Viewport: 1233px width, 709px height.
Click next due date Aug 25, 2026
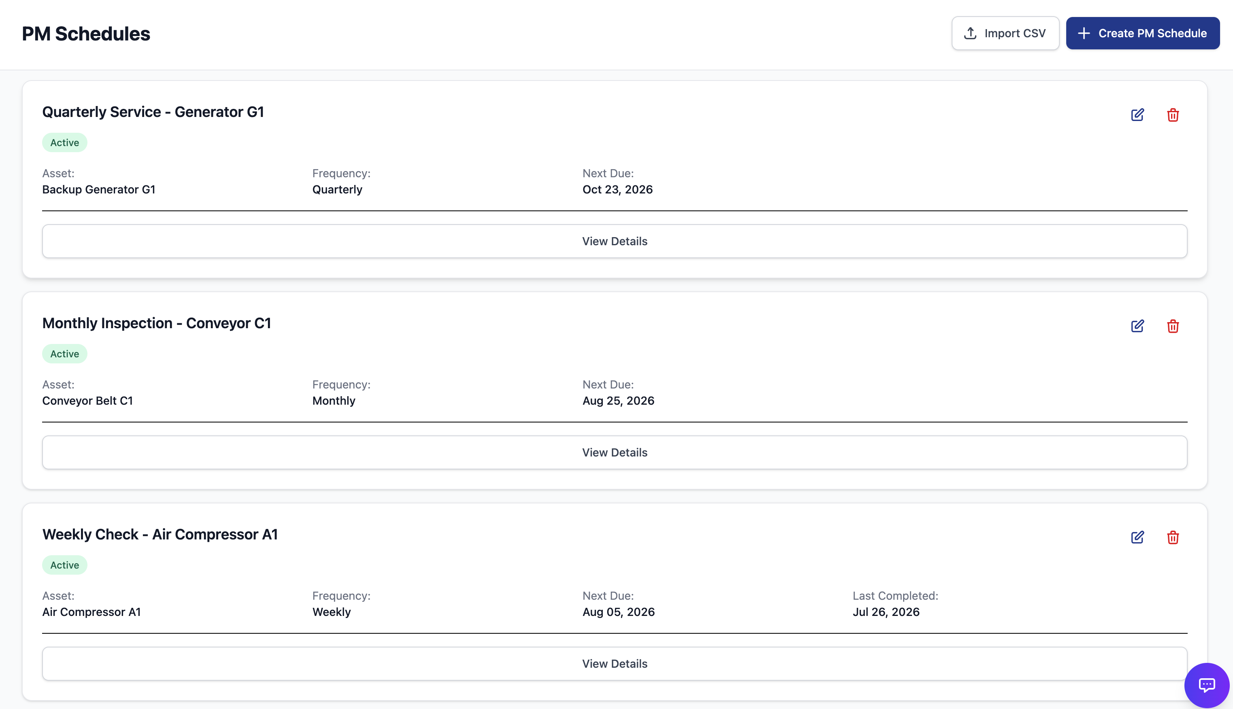pos(619,401)
